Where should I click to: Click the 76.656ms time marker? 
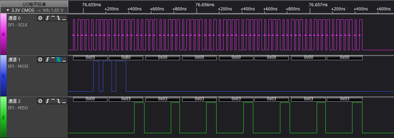205,4
